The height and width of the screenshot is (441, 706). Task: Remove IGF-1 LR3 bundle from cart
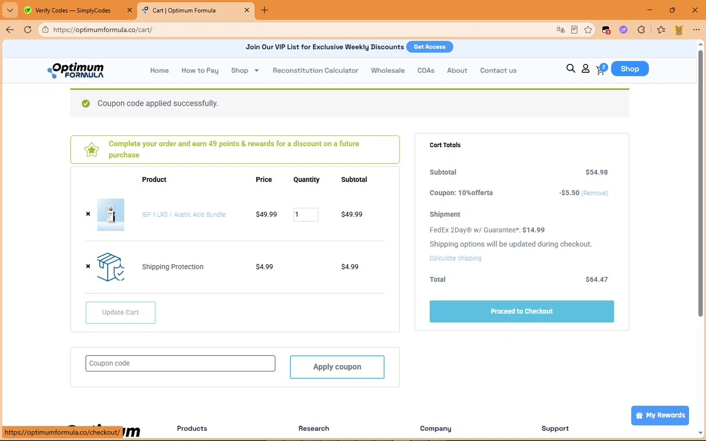88,214
